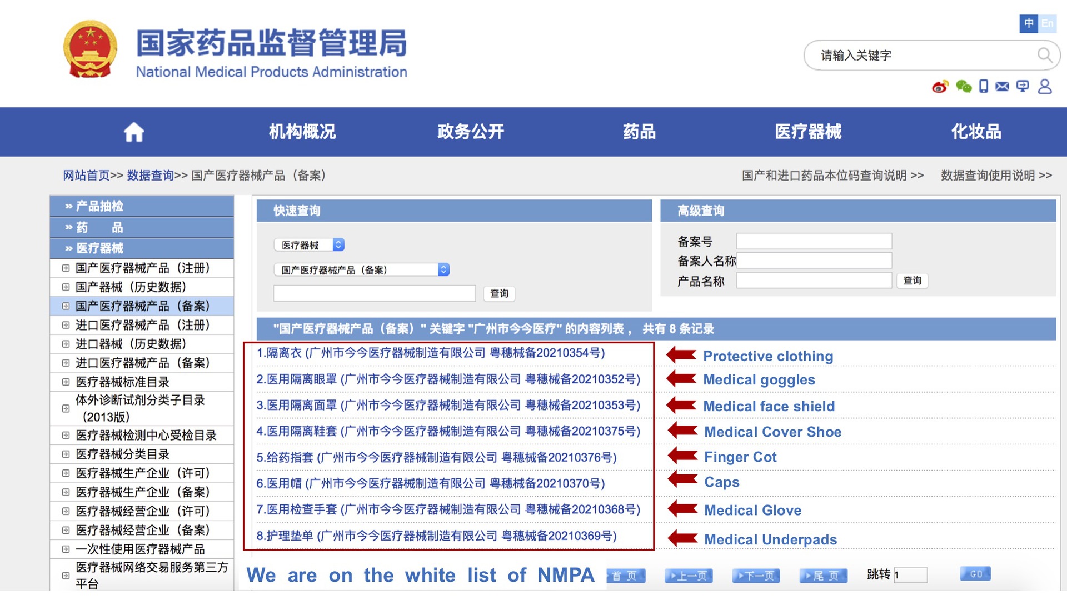This screenshot has width=1067, height=600.
Task: Click the mobile phone icon
Action: click(x=983, y=87)
